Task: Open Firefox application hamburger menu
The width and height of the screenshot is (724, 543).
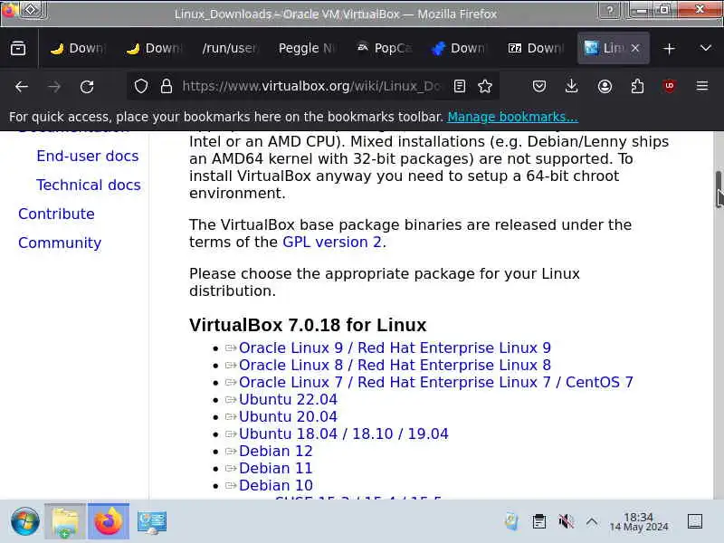Action: 702,86
